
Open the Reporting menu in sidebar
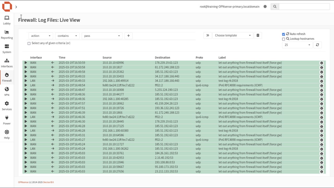(7, 34)
